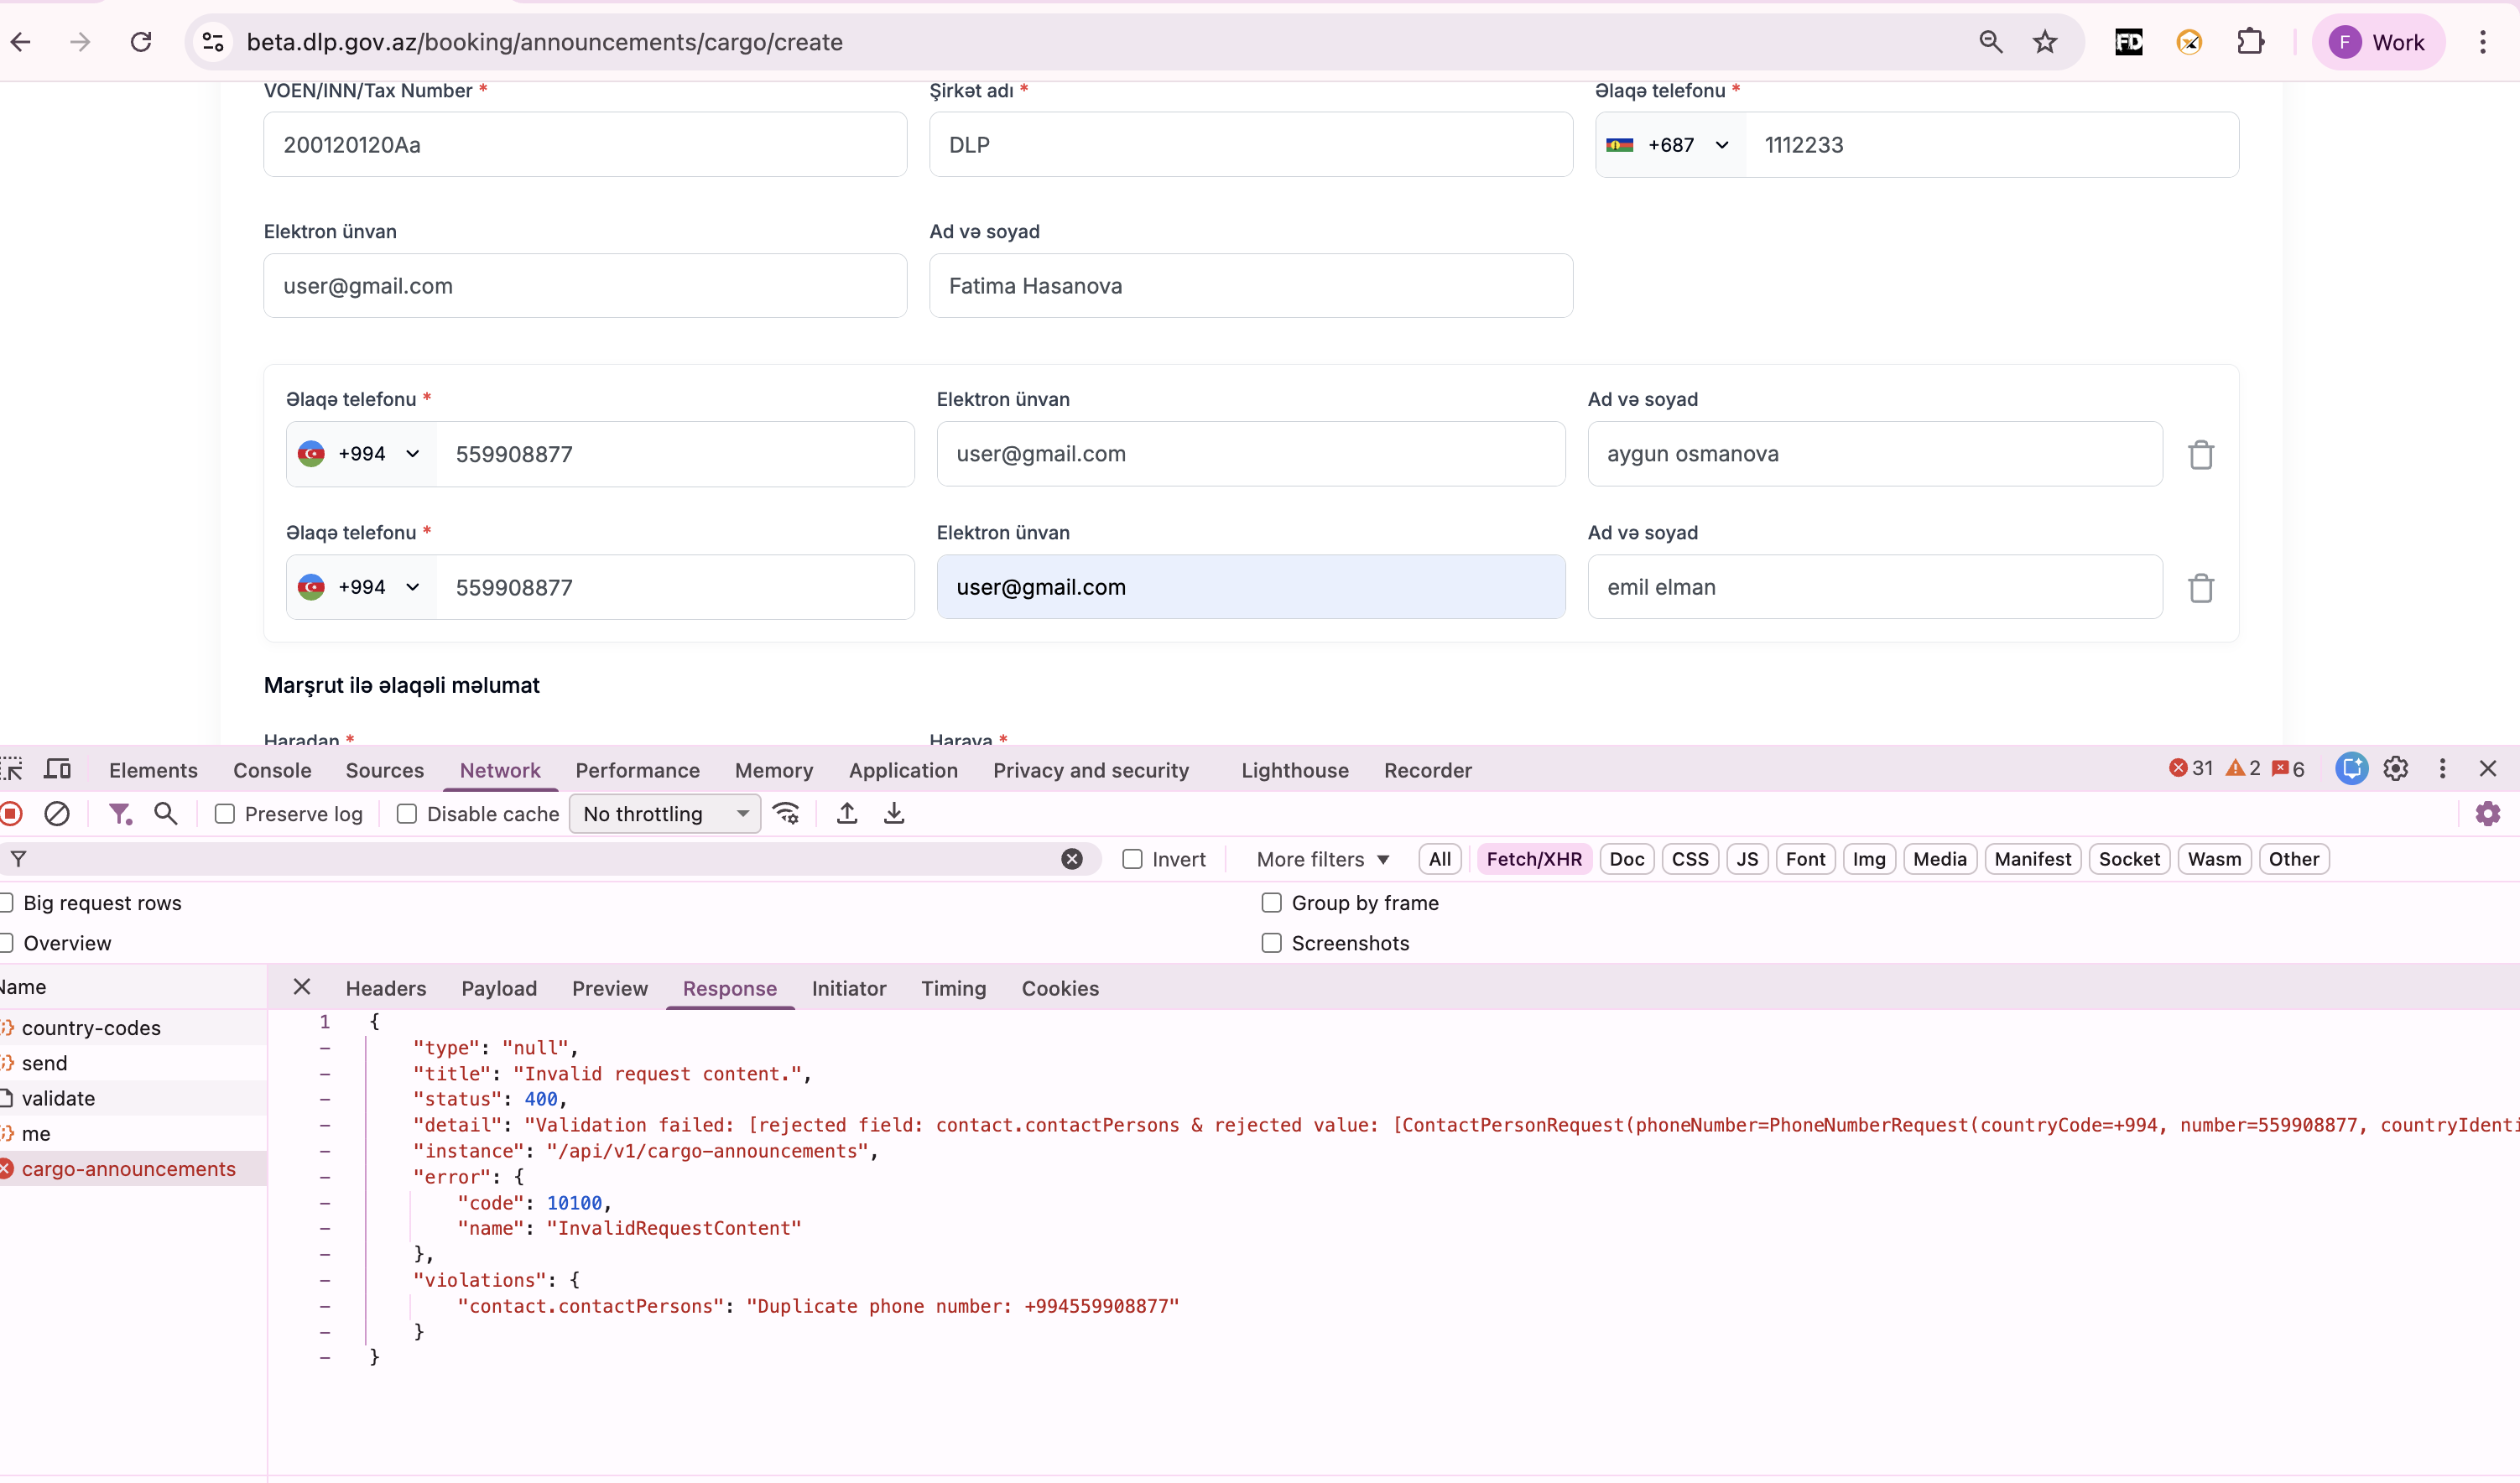Open network conditions wifi icon
The image size is (2520, 1483).
787,813
